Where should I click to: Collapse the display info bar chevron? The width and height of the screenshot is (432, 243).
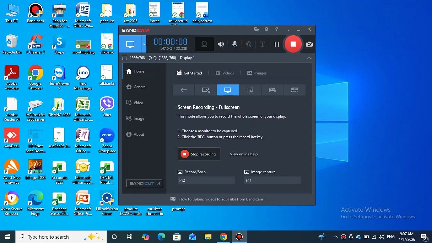pyautogui.click(x=309, y=58)
